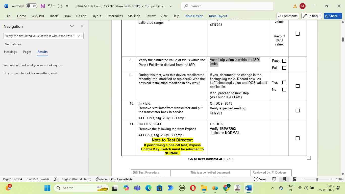The height and width of the screenshot is (194, 345).
Task: Open the Comments button
Action: [288, 16]
